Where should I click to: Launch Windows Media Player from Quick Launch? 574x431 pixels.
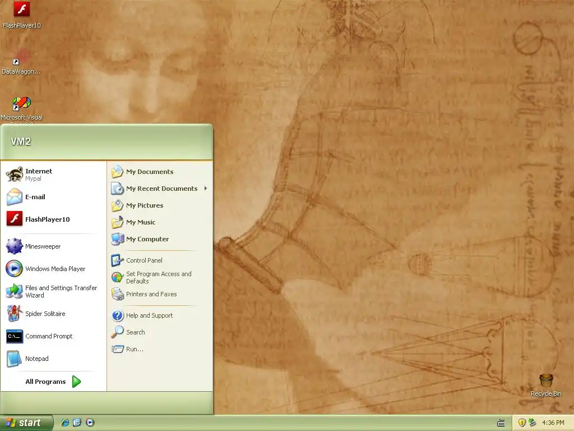tap(90, 423)
